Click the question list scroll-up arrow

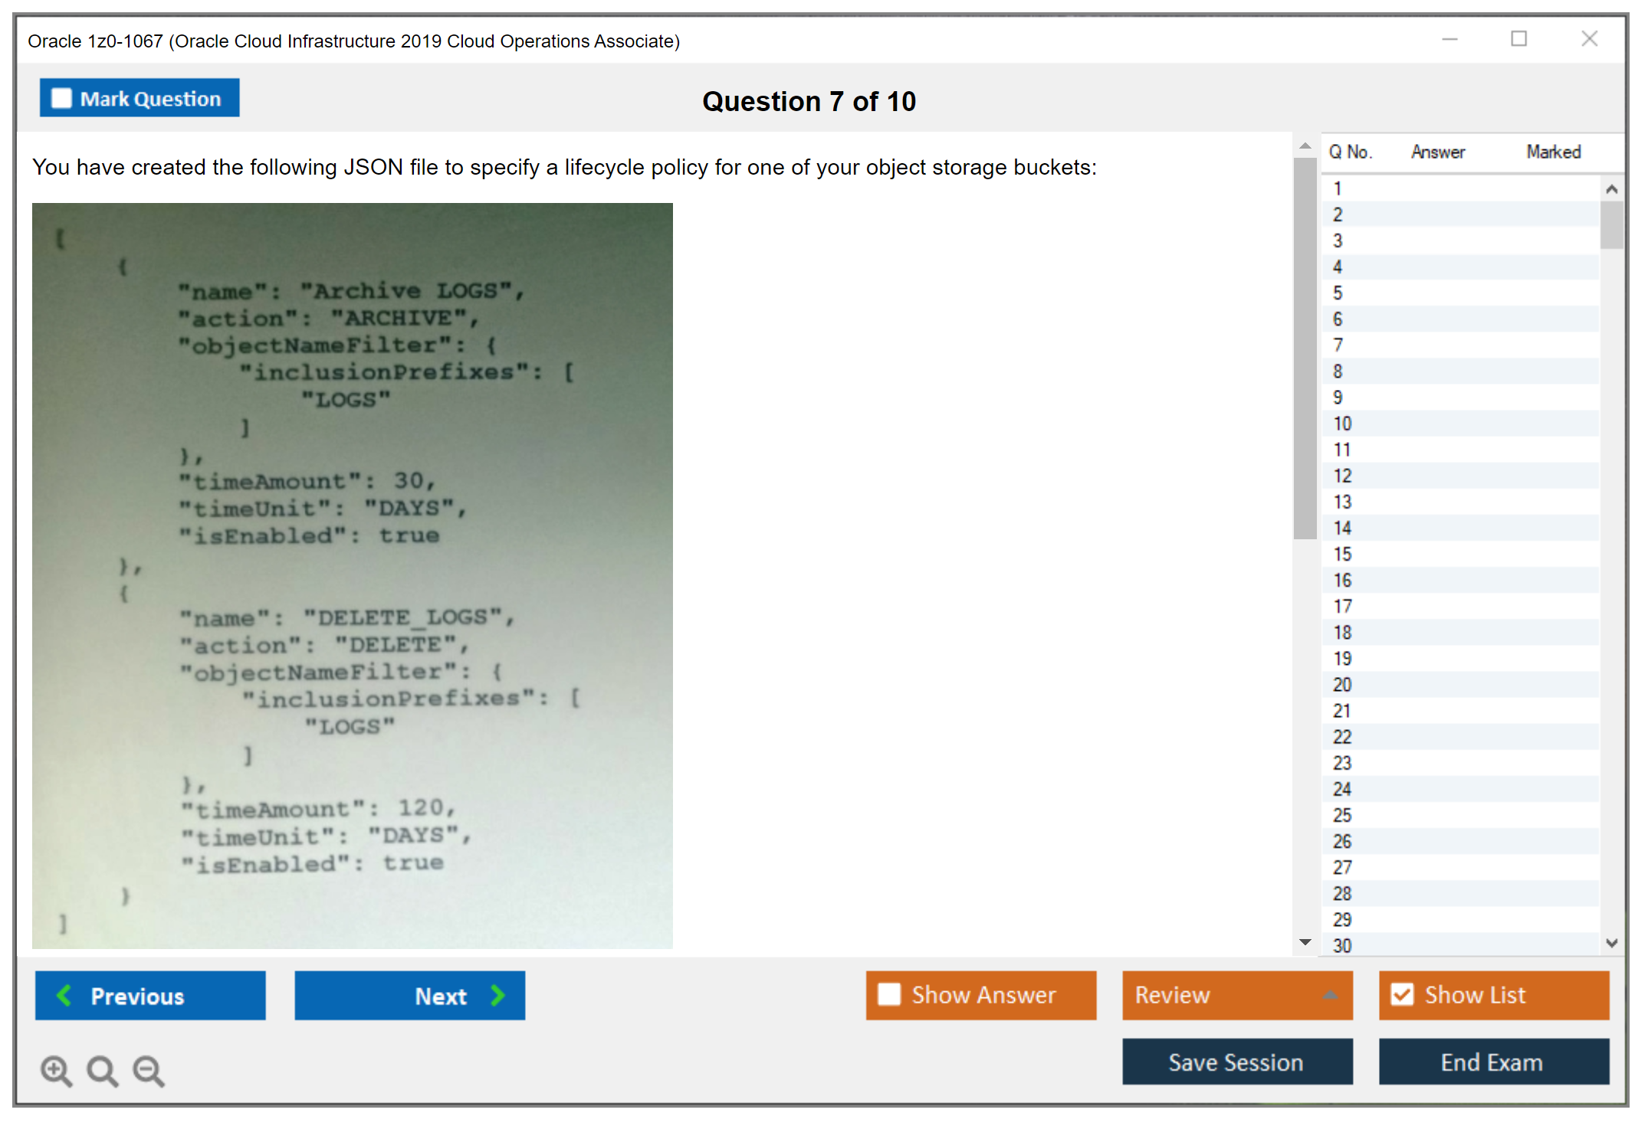click(x=1611, y=189)
